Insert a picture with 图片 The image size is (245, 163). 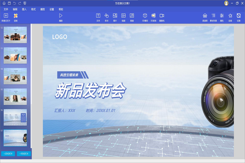click(x=115, y=17)
